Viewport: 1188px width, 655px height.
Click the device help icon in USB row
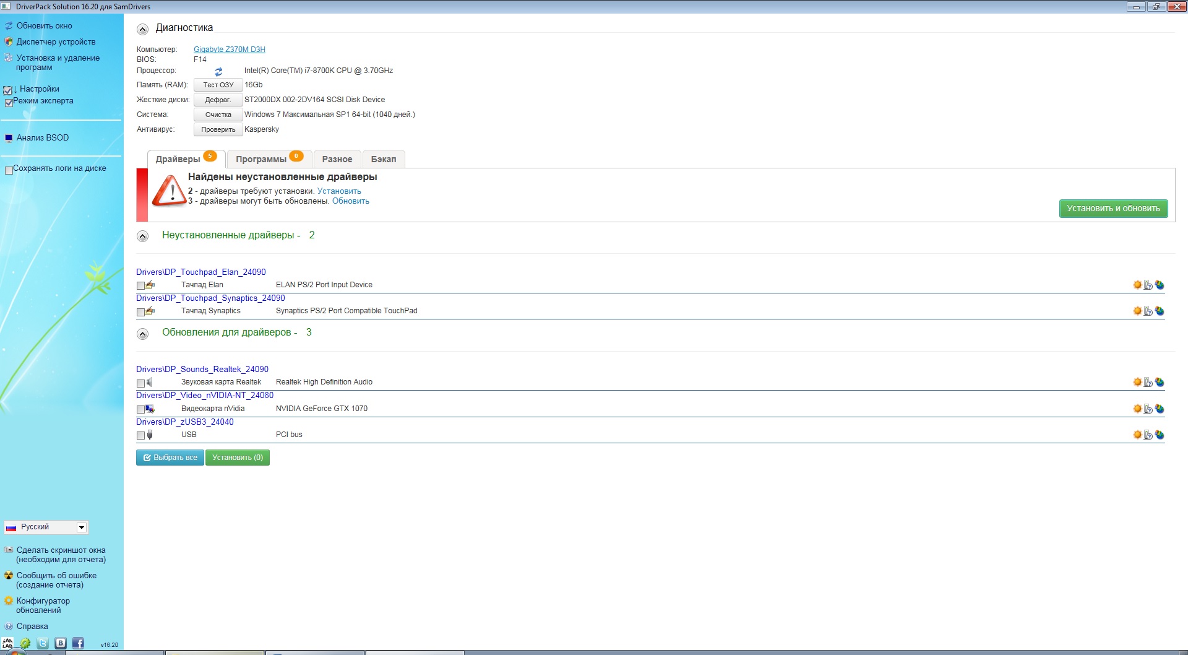pos(1148,435)
